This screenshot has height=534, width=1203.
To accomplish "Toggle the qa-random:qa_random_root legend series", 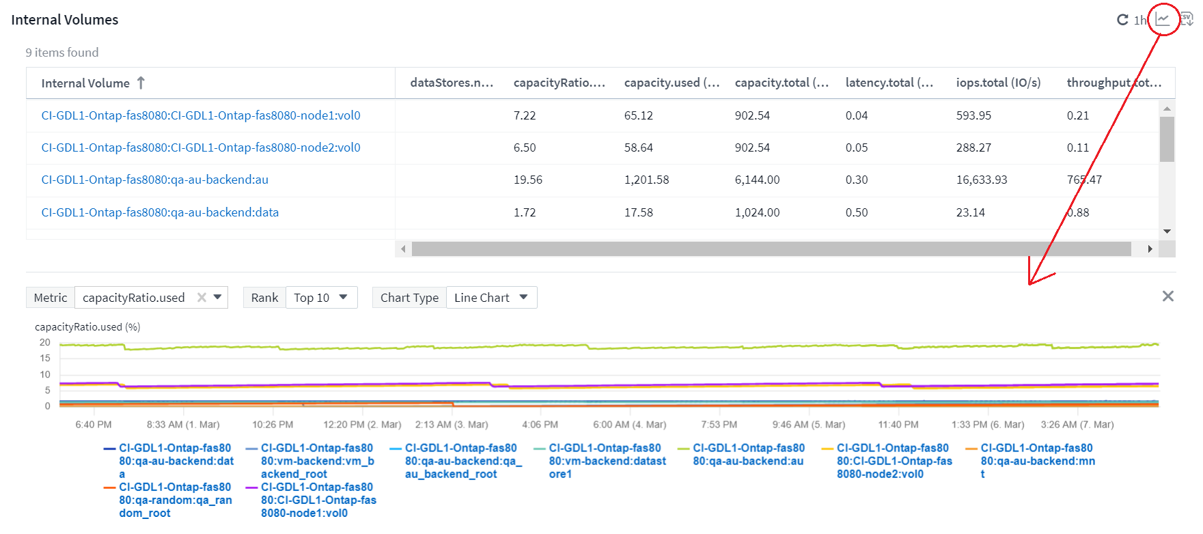I will 175,500.
